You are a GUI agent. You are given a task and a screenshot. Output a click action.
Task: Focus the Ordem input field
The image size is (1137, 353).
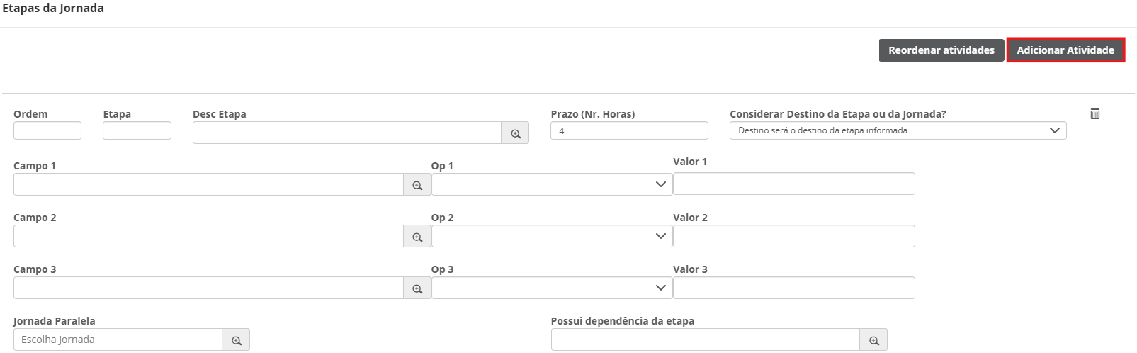tap(47, 130)
